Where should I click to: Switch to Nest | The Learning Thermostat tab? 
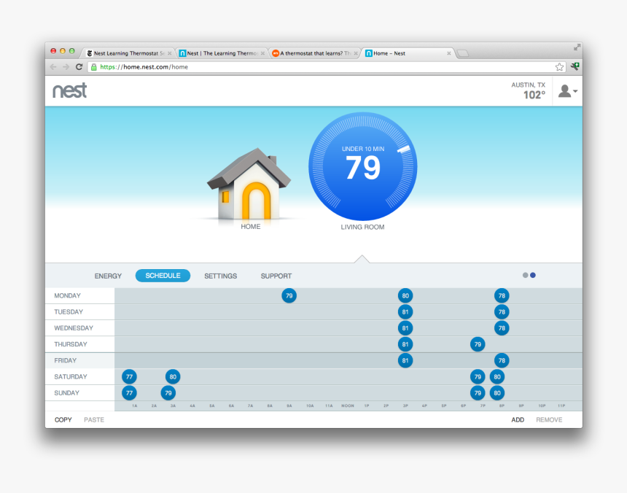click(x=222, y=53)
